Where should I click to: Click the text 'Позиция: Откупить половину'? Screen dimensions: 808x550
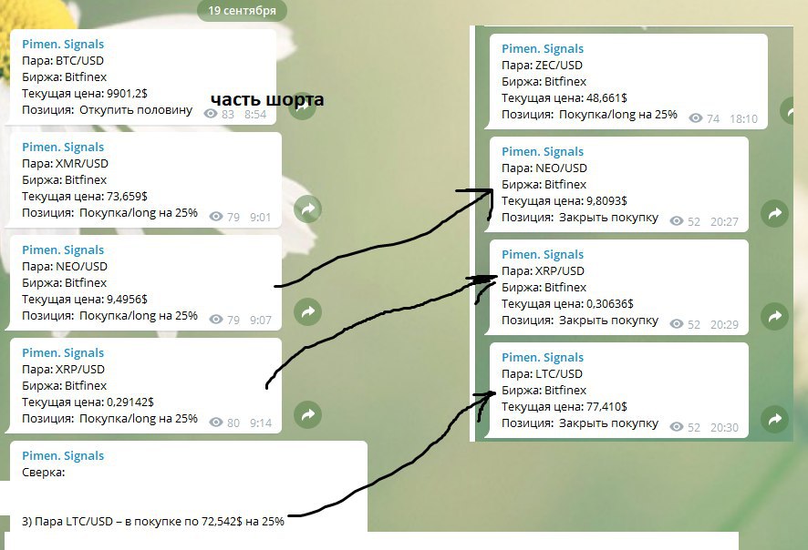point(108,110)
